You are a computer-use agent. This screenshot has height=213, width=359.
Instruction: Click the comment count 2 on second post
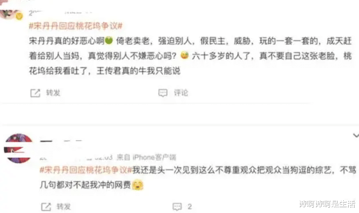189,206
